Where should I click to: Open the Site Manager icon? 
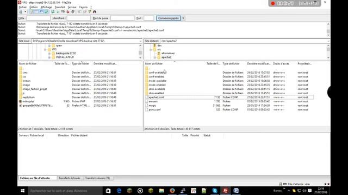point(21,12)
